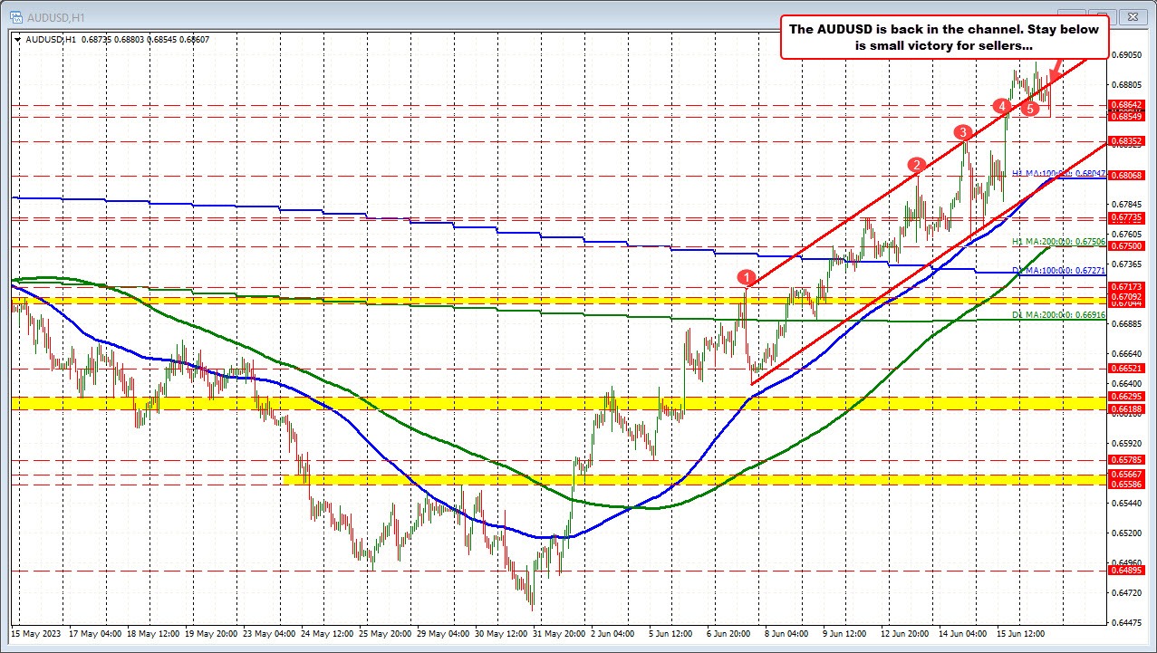The width and height of the screenshot is (1157, 653).
Task: Click the 17 May 04:00 time label
Action: click(x=97, y=635)
